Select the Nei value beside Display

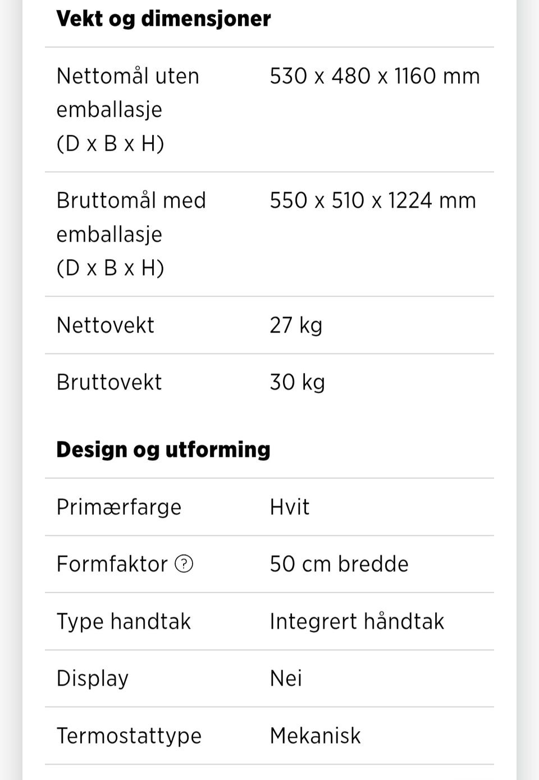click(286, 678)
